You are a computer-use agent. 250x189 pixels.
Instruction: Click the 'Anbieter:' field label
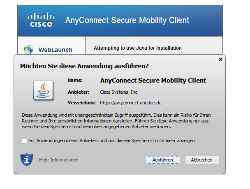pyautogui.click(x=77, y=92)
